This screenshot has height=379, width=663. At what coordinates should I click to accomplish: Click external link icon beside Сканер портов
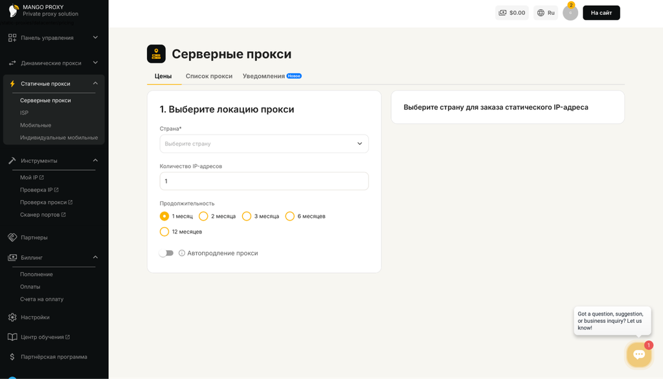[63, 215]
